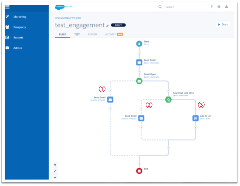The image size is (240, 186).
Task: Switch to the TEST tab
Action: [x=77, y=34]
